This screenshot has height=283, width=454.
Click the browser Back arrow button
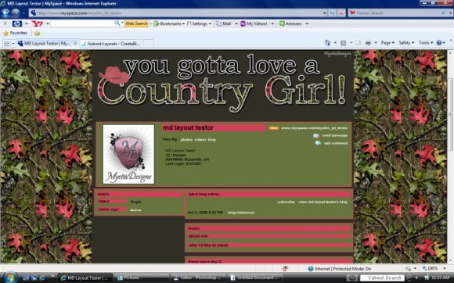[x=5, y=13]
